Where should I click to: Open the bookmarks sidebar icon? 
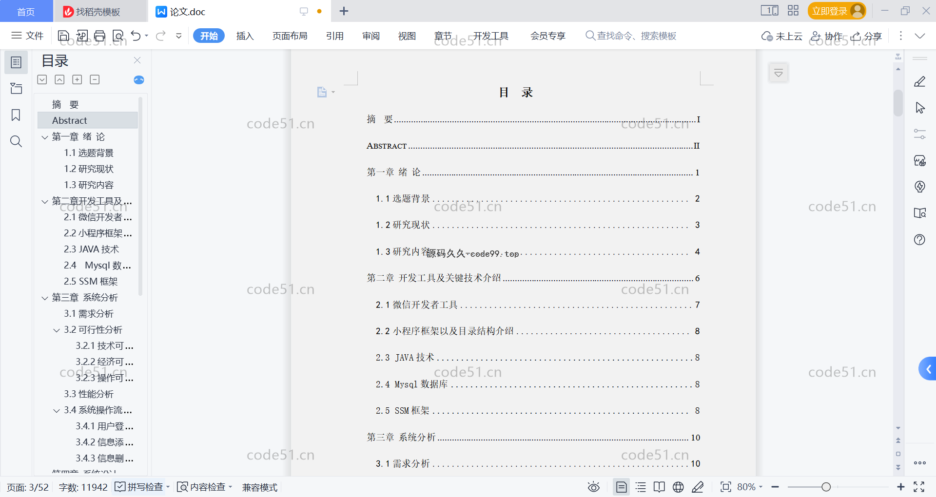16,115
